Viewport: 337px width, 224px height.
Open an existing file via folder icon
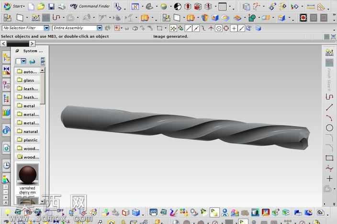pyautogui.click(x=41, y=6)
